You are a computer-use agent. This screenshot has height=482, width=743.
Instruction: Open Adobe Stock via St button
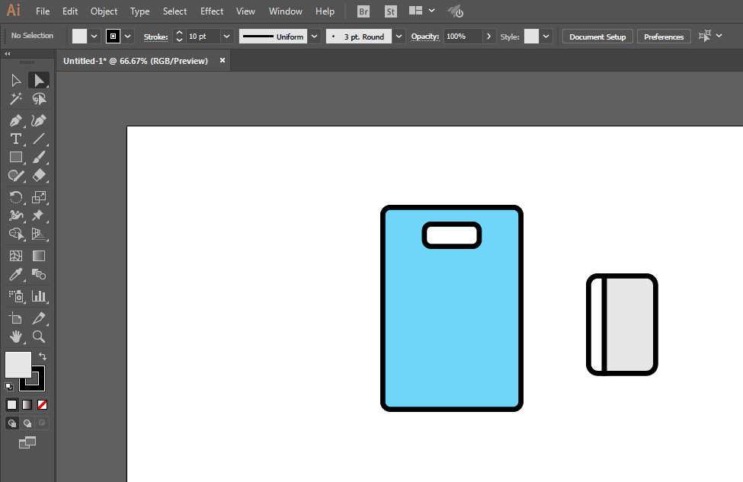[x=390, y=11]
